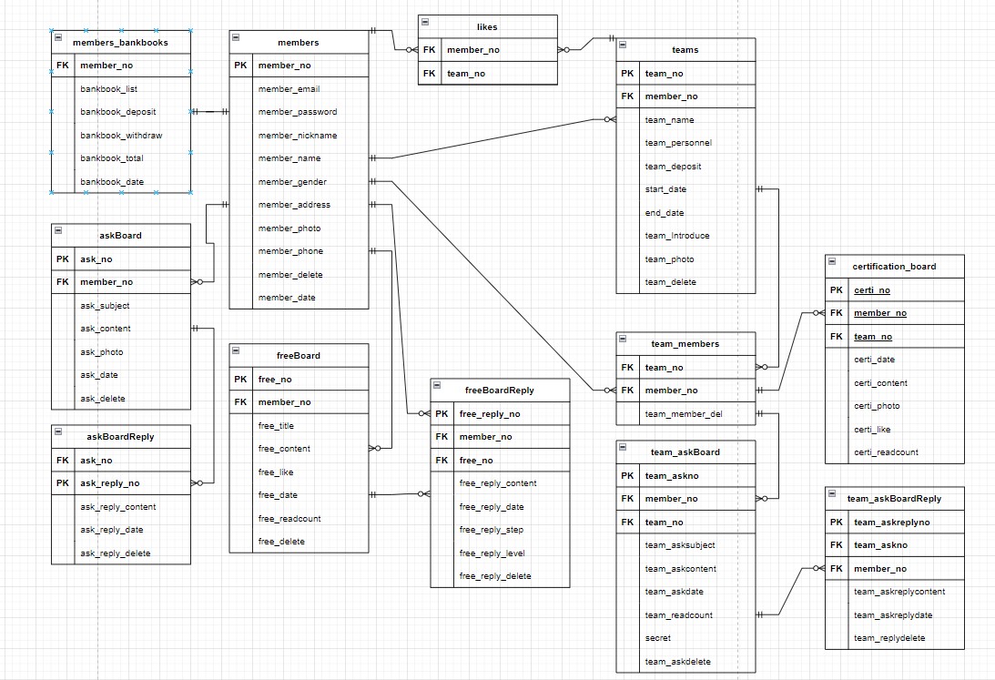
Task: Click the free_title row in freeBoard
Action: coord(299,426)
